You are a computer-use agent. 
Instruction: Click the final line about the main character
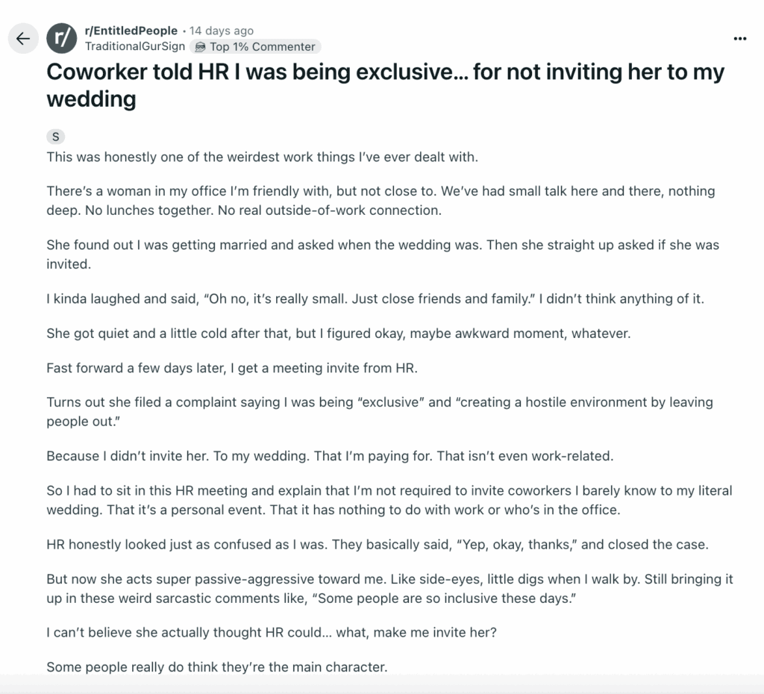217,667
